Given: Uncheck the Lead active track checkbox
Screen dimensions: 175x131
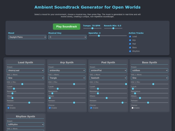Looking at the screenshot, I should pyautogui.click(x=130, y=37).
